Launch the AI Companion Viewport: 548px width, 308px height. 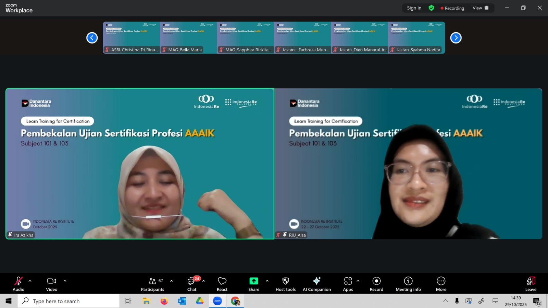(316, 284)
